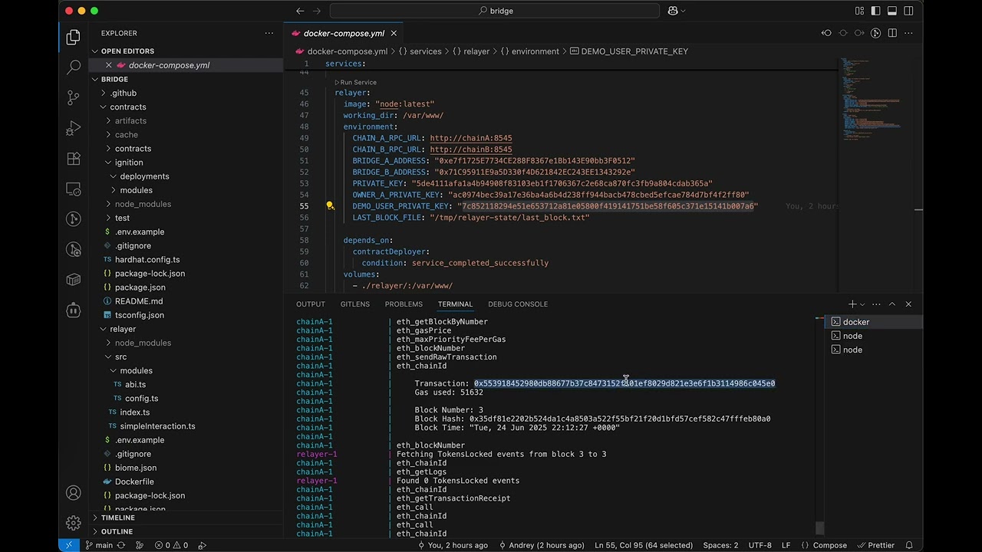Open the Extensions view
The image size is (982, 552).
74,159
